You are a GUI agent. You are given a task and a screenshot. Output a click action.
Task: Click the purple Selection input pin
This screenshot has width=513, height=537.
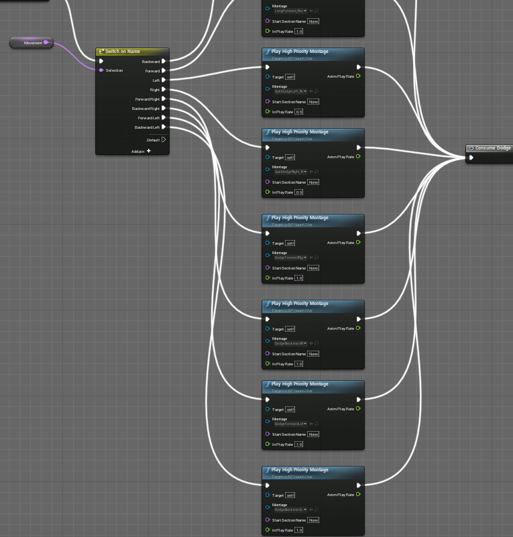[x=101, y=70]
